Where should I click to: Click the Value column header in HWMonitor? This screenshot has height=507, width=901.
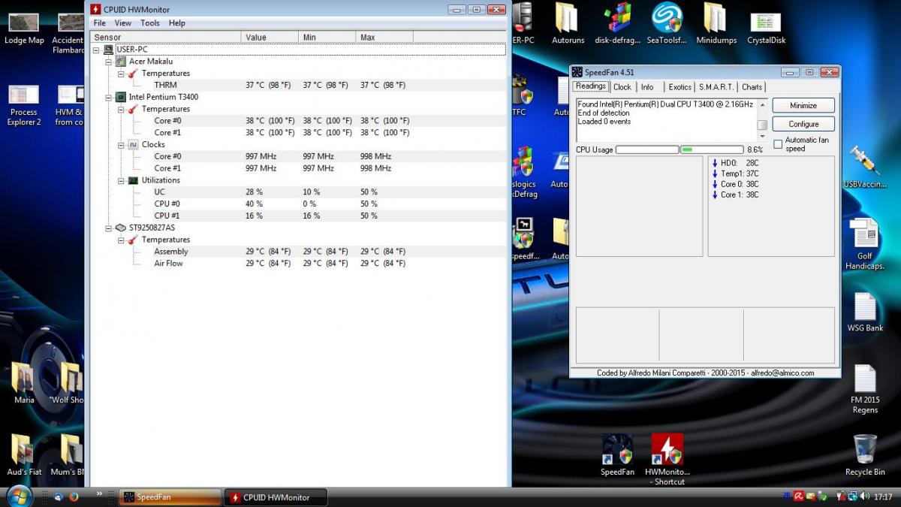270,37
